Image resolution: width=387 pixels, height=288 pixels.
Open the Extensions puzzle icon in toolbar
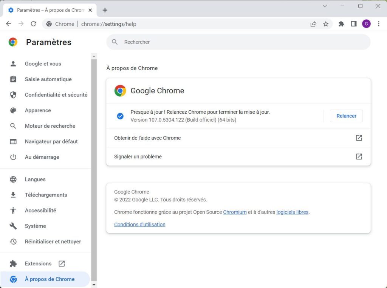click(341, 24)
